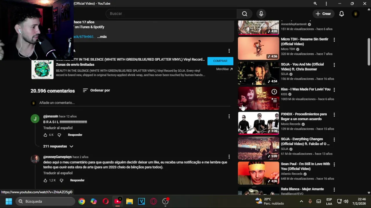Open options for Micro TDH video

[x=334, y=40]
